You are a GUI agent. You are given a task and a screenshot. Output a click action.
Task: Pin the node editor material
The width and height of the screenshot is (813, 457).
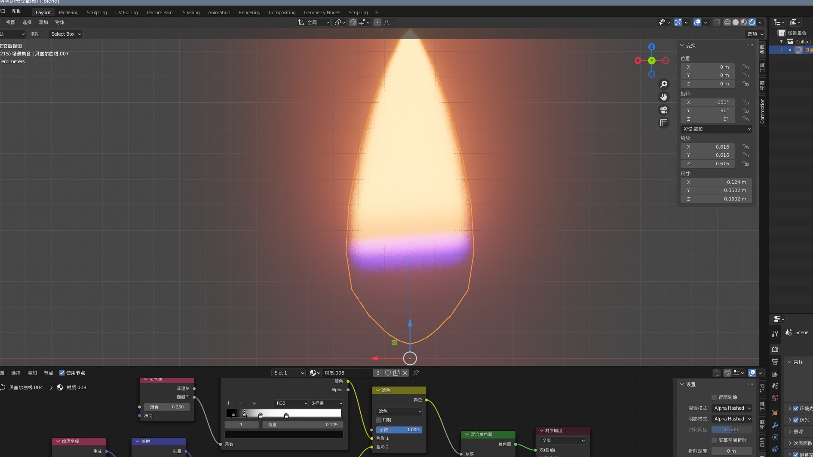pos(416,373)
